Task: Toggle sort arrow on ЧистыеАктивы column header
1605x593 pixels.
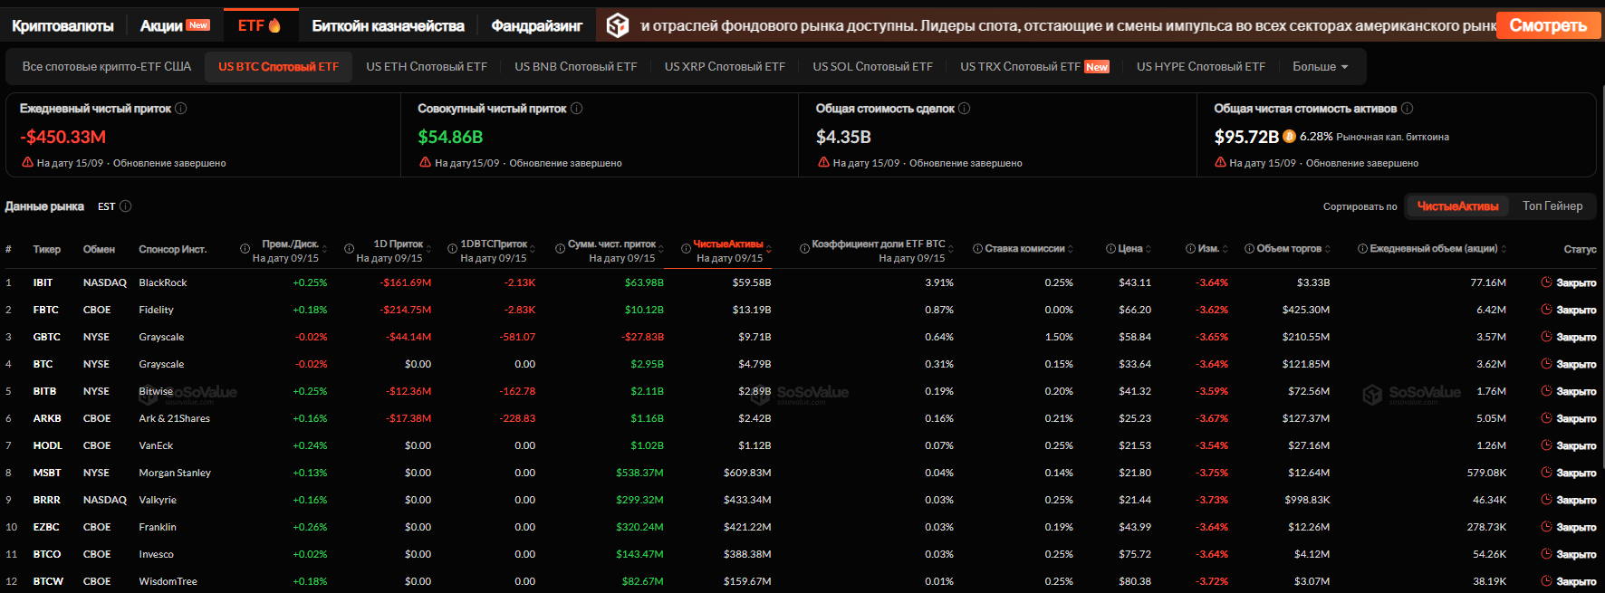Action: pos(769,249)
